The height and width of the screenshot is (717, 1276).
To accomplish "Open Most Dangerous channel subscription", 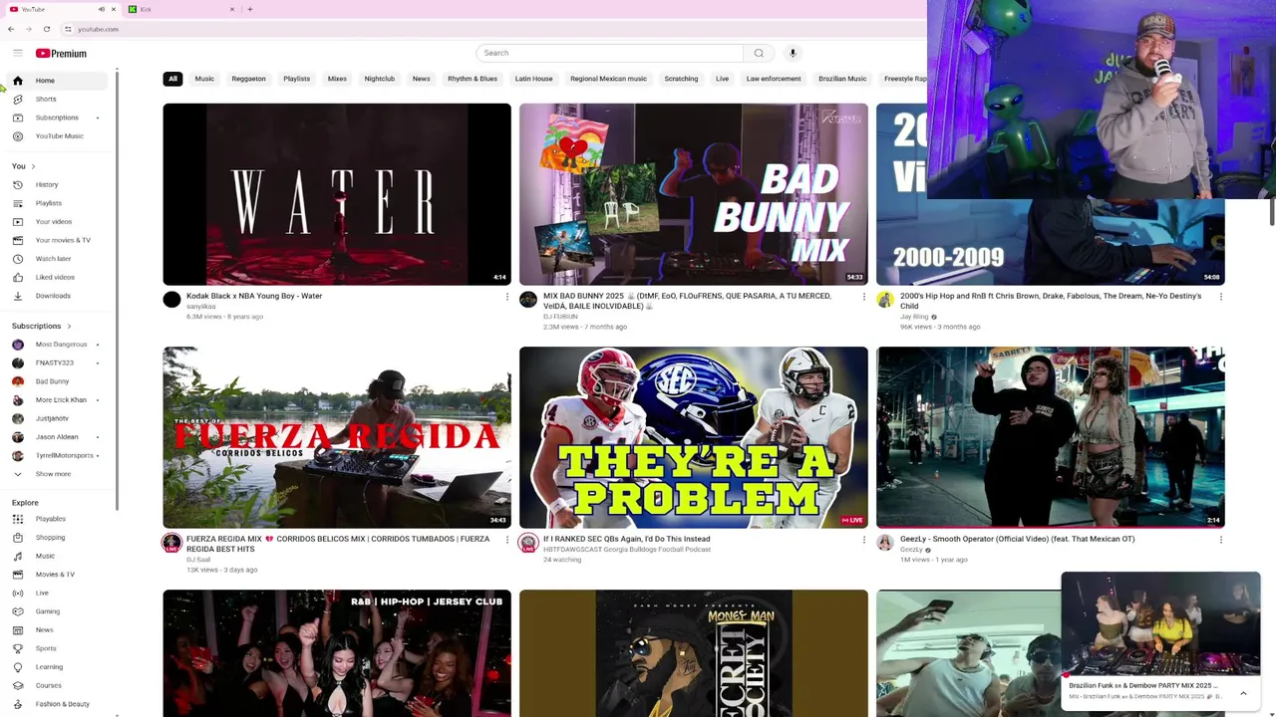I will click(58, 345).
